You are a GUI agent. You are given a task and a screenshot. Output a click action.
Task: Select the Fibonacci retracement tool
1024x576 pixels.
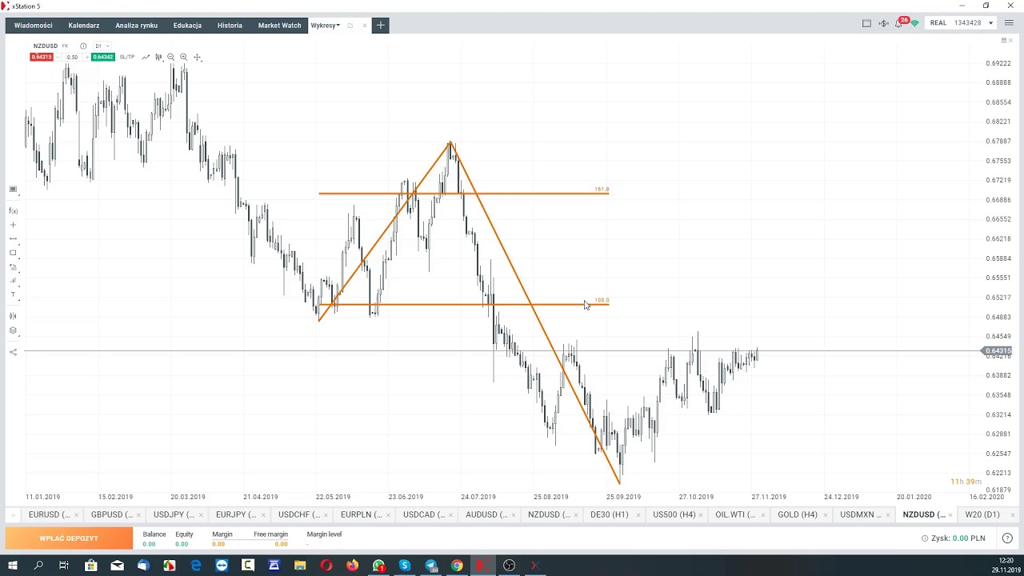coord(13,267)
